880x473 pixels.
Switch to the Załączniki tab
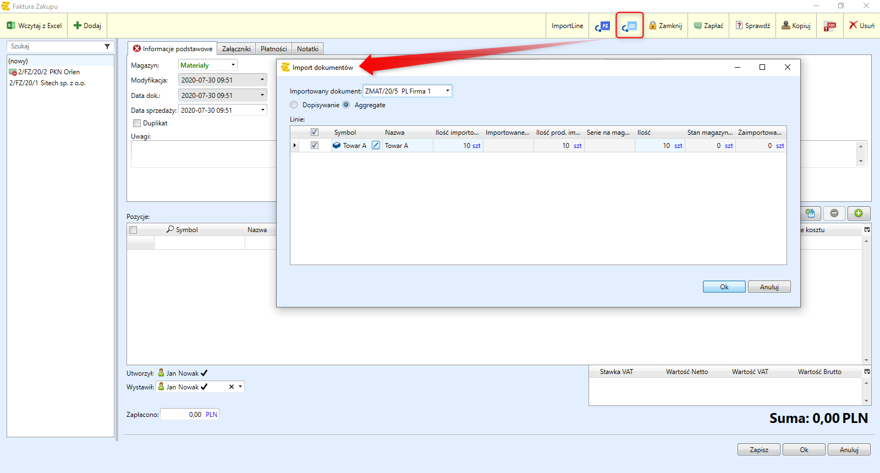click(236, 49)
